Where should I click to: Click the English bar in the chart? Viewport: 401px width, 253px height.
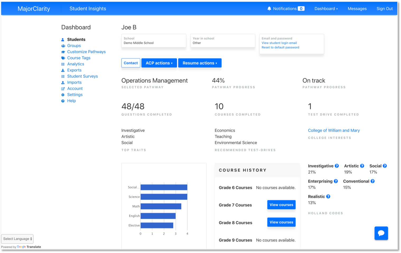(158, 216)
